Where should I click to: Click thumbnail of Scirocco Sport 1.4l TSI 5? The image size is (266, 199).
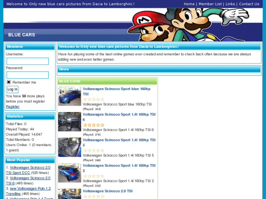click(70, 148)
